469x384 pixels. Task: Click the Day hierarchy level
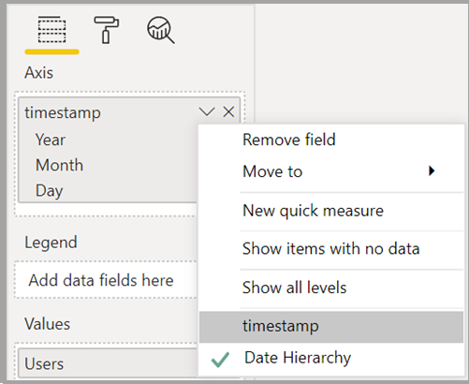50,191
